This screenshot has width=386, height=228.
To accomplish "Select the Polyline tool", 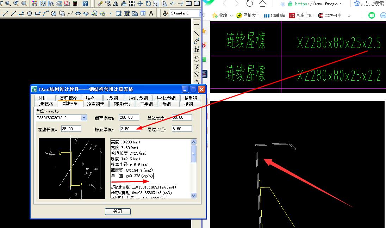I will pyautogui.click(x=21, y=13).
